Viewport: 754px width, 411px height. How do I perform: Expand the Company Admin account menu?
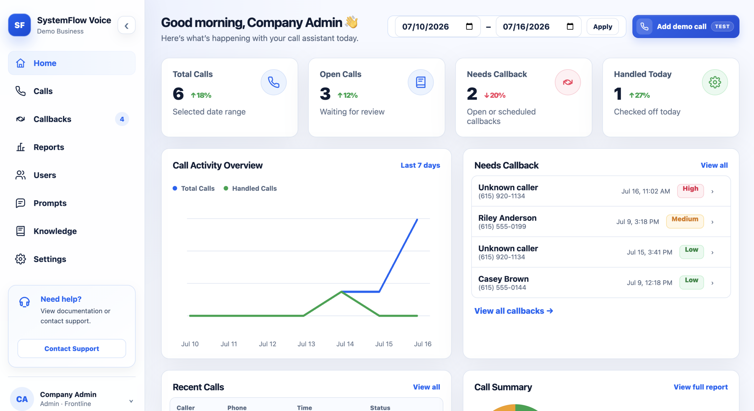click(x=131, y=401)
